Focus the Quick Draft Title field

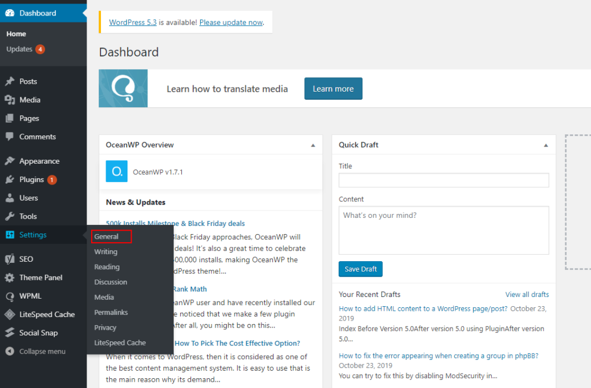click(443, 180)
